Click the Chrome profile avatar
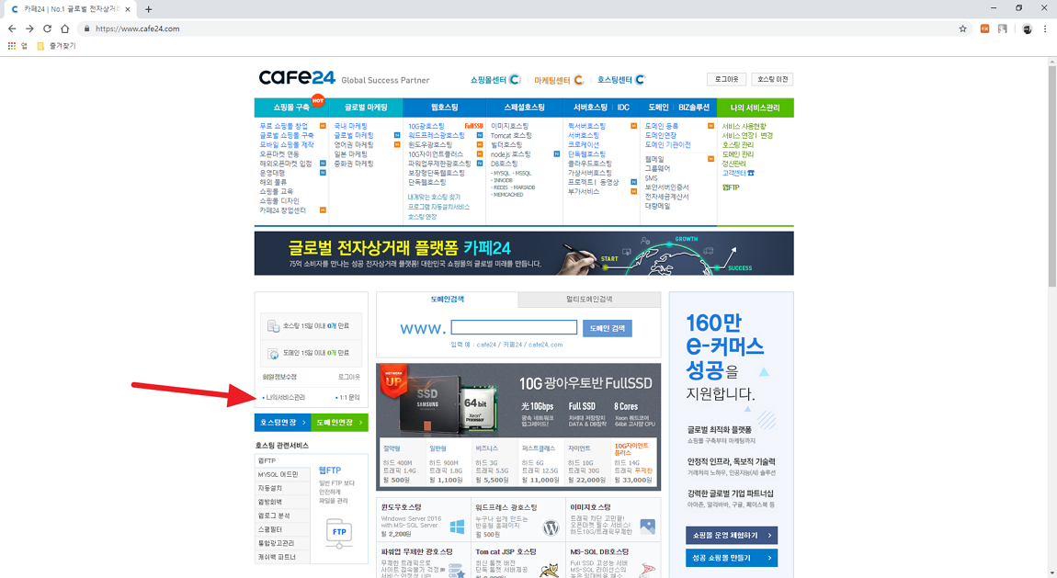Viewport: 1057px width, 578px height. (1027, 29)
